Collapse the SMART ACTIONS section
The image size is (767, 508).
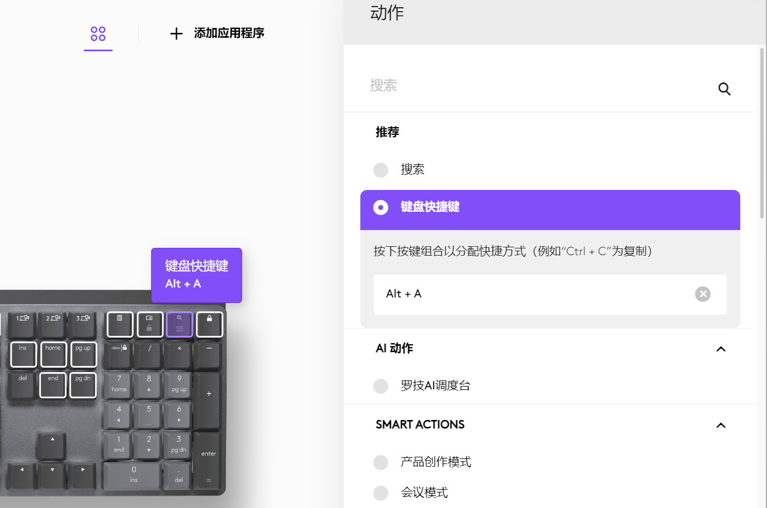coord(721,426)
